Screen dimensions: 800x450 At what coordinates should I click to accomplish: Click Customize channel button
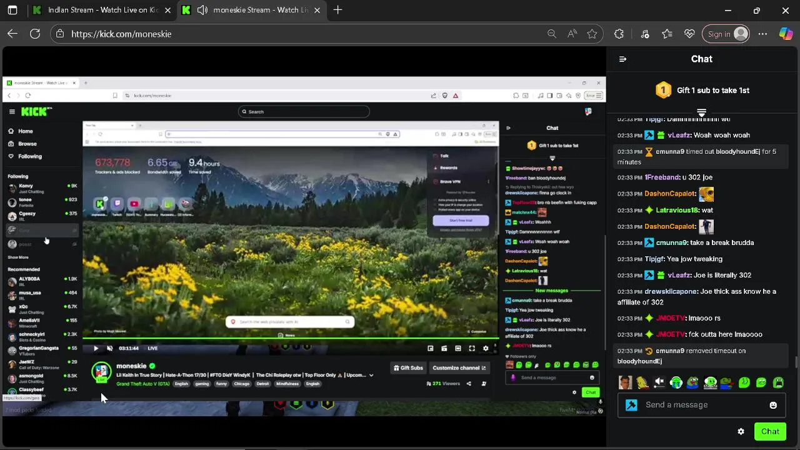click(459, 368)
